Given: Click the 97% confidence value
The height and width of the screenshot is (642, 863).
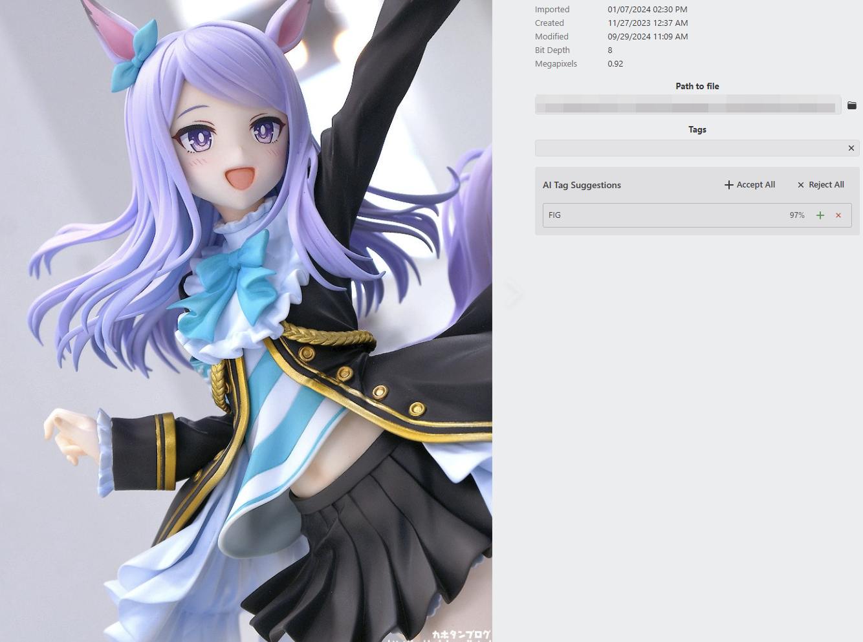Looking at the screenshot, I should pyautogui.click(x=797, y=215).
